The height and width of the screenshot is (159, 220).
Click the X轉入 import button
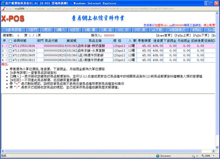coord(61,30)
